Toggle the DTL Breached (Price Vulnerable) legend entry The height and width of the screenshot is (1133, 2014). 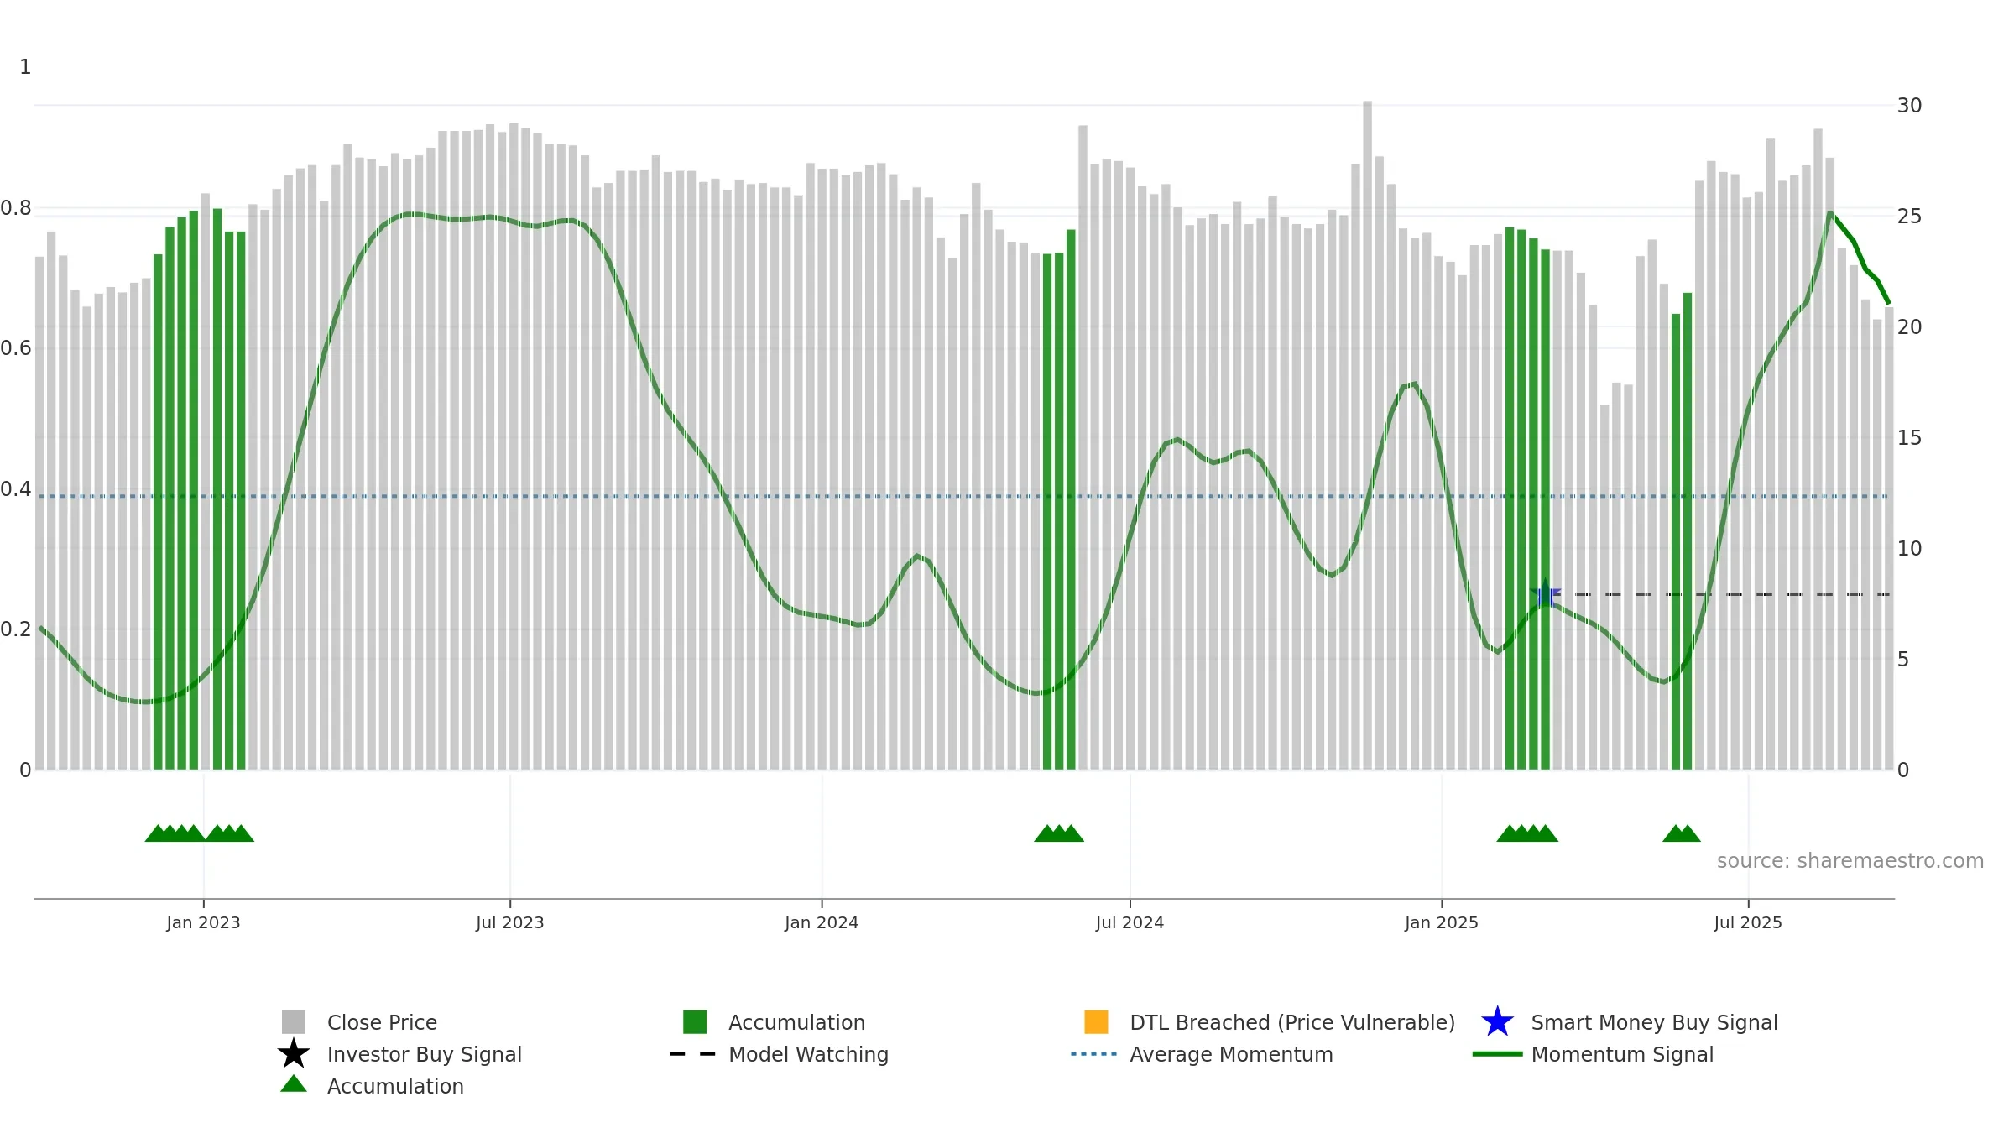click(1270, 1022)
